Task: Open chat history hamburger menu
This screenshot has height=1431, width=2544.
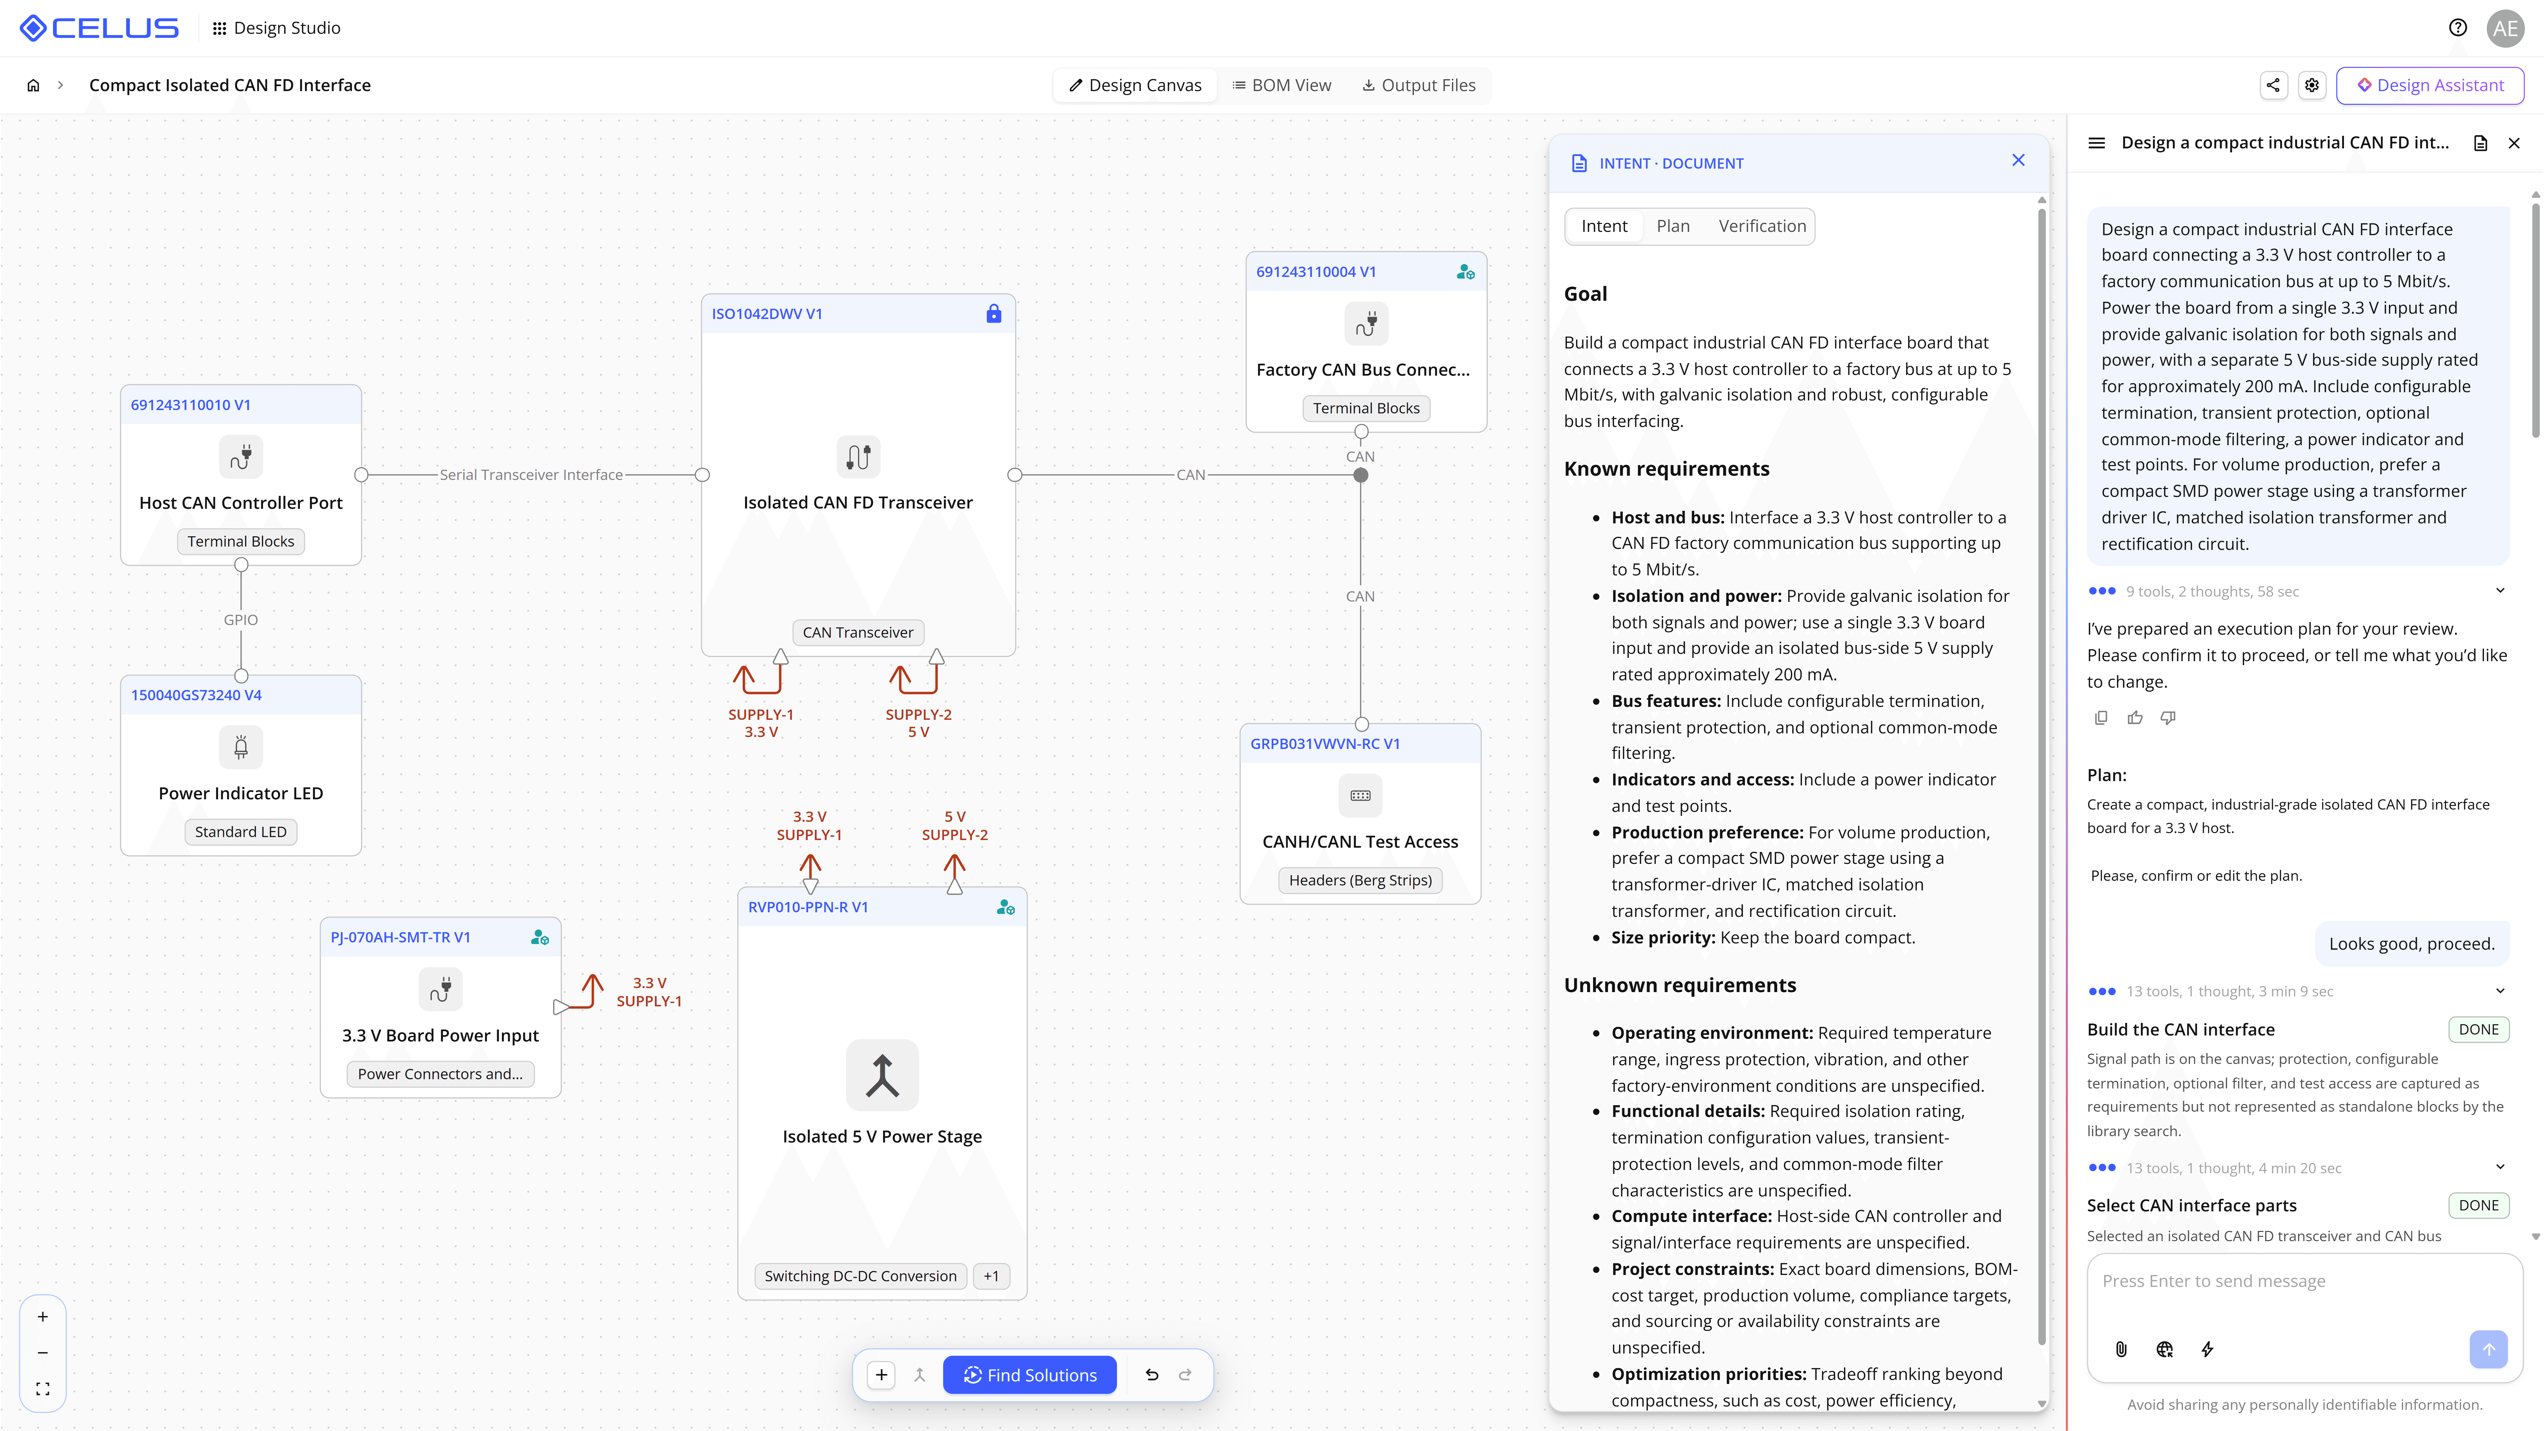Action: point(2096,143)
